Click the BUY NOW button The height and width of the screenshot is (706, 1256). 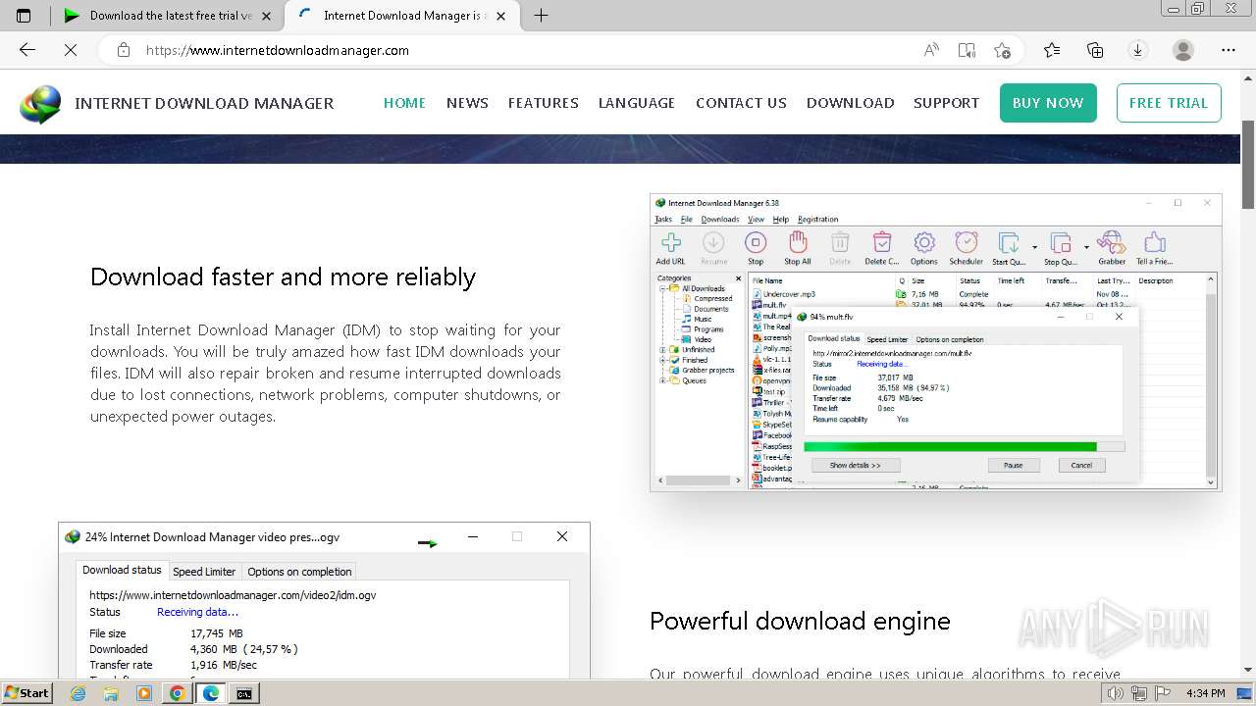pos(1048,103)
